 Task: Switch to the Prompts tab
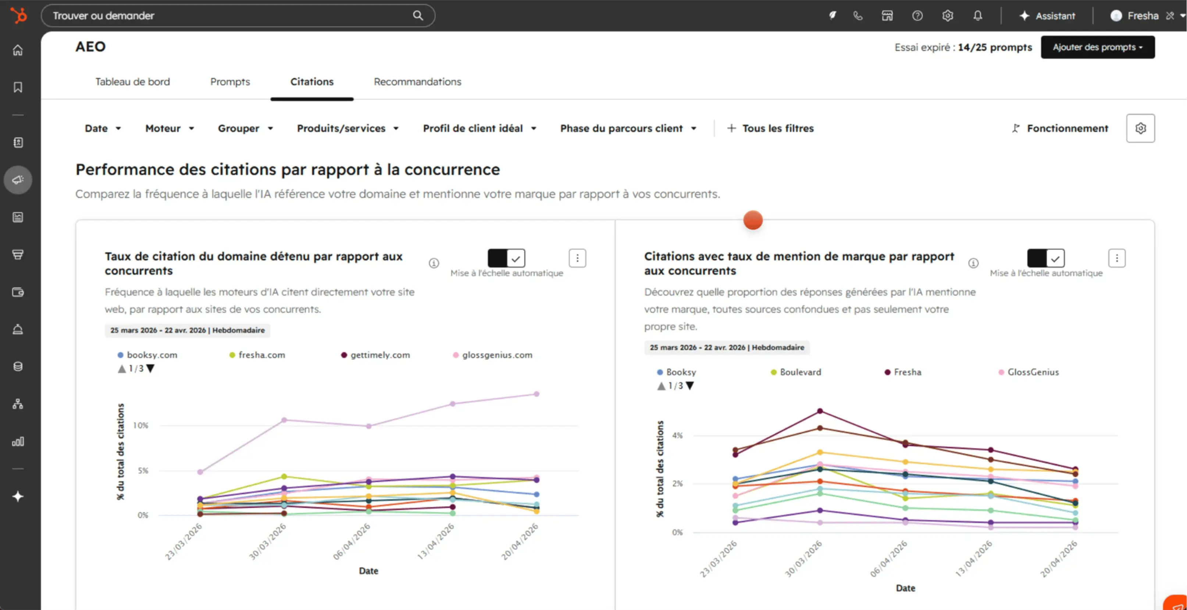click(x=230, y=82)
